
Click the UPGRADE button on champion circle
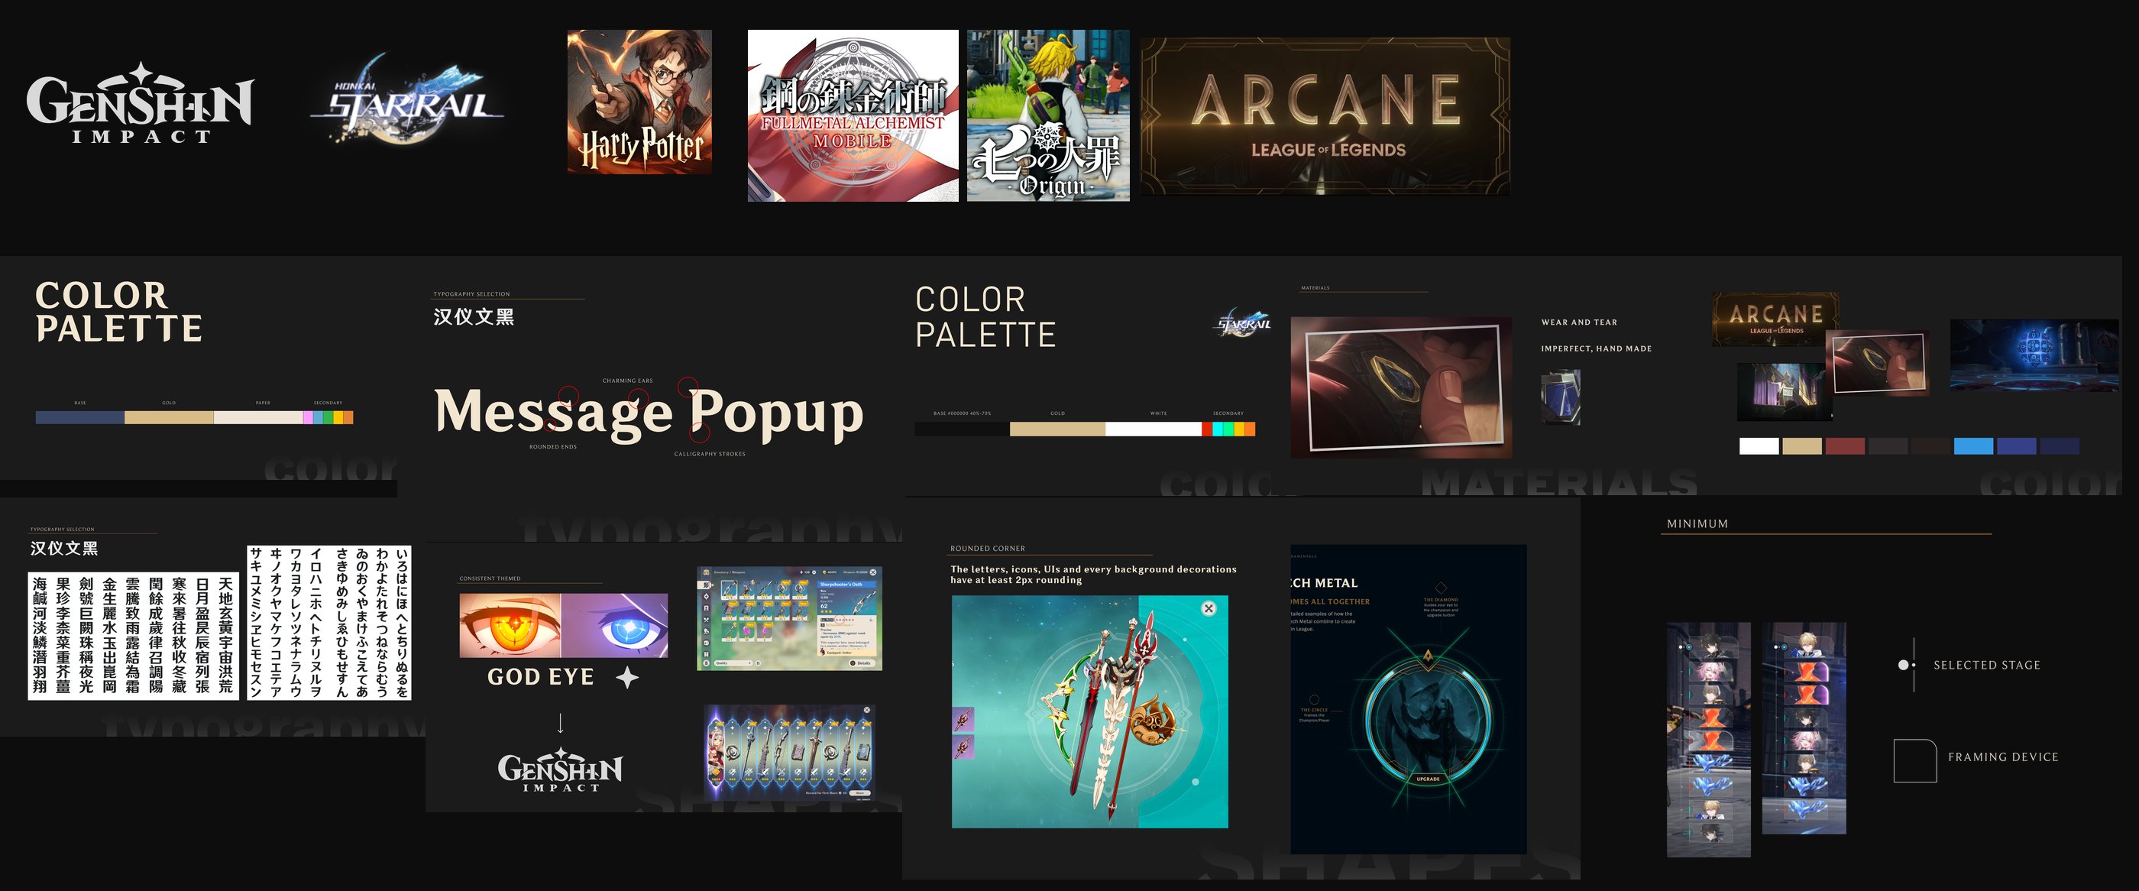[1427, 779]
